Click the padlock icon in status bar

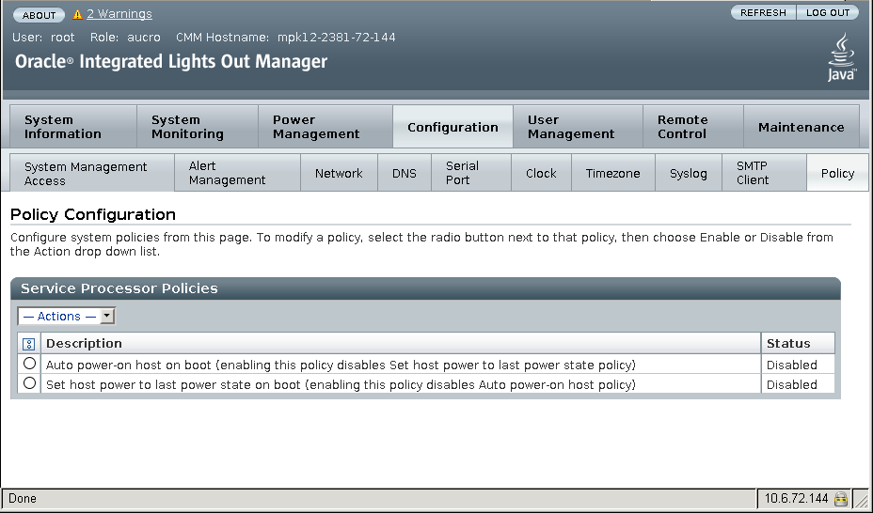coord(841,499)
